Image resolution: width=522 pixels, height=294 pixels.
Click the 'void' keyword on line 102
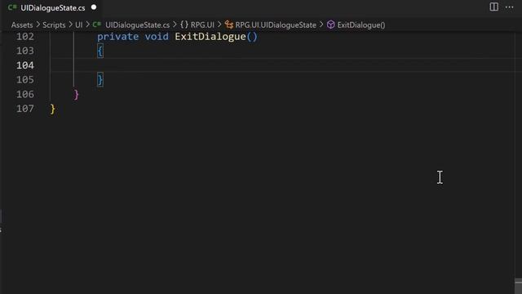(157, 36)
